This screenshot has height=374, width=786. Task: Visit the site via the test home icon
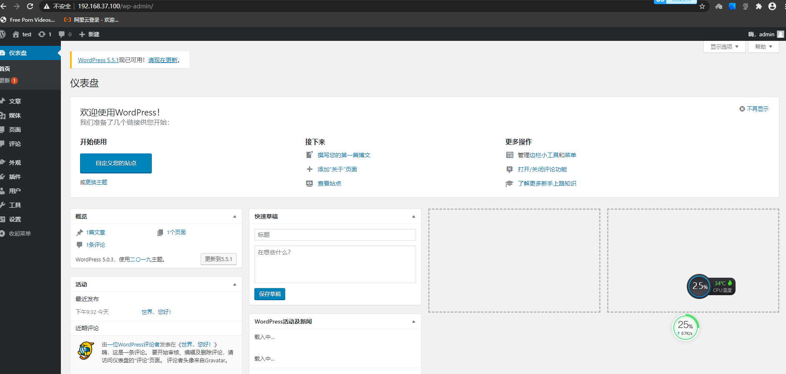16,34
